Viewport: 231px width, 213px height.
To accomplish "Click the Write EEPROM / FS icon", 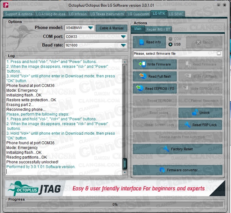I will coord(185,88).
